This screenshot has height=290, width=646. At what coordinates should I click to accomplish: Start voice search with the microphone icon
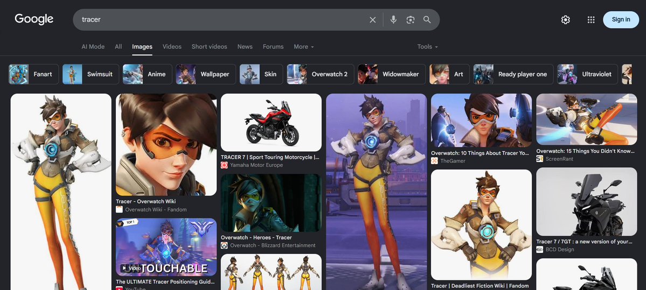(x=393, y=20)
